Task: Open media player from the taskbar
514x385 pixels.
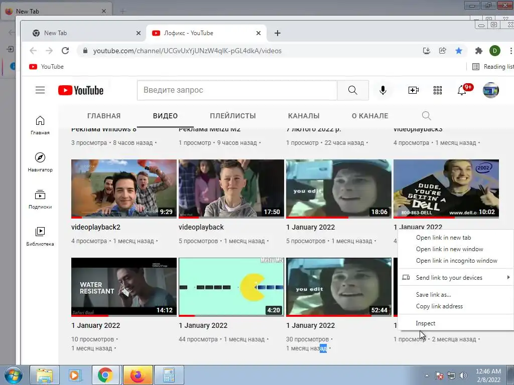Action: pyautogui.click(x=75, y=375)
